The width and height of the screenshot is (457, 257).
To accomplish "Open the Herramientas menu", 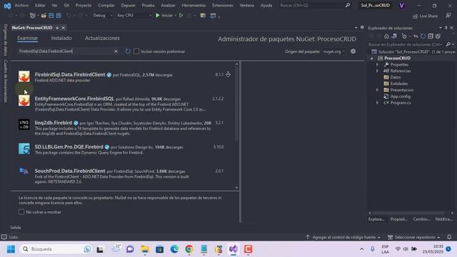I will click(194, 5).
